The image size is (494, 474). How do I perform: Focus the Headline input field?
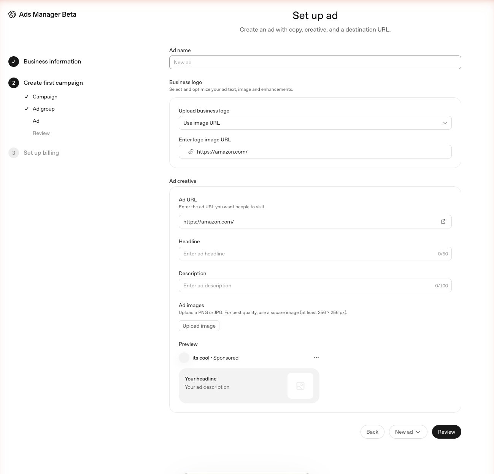[x=315, y=254]
